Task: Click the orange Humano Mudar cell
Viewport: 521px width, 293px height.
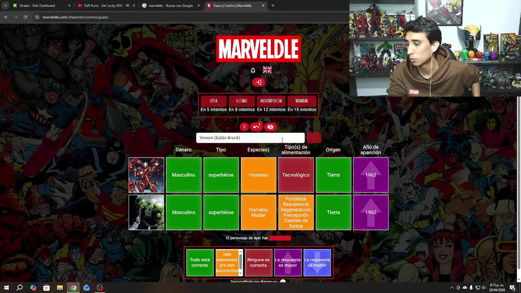Action: point(258,212)
